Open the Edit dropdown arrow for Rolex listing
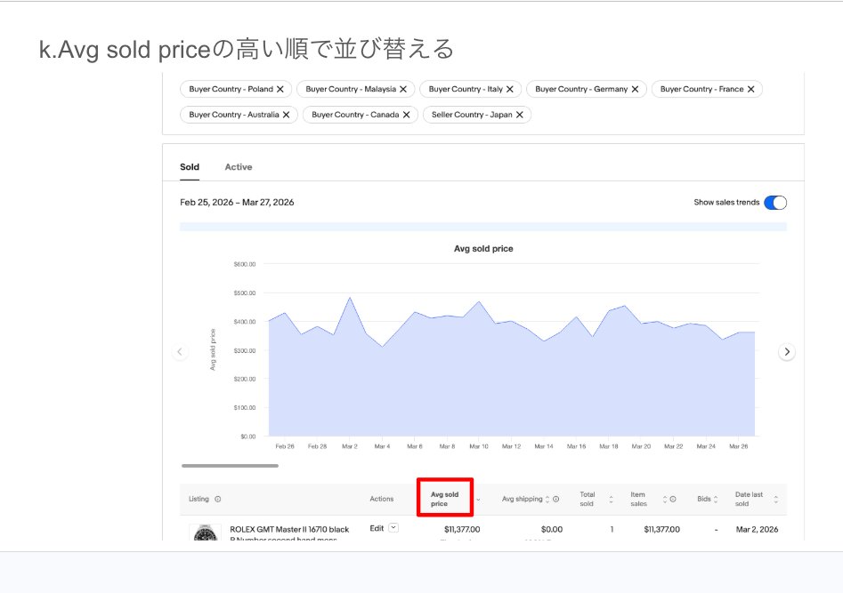 pos(393,528)
